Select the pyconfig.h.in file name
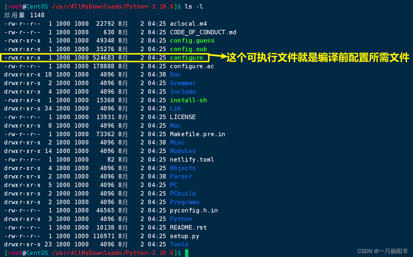Image resolution: width=413 pixels, height=257 pixels. 194,211
